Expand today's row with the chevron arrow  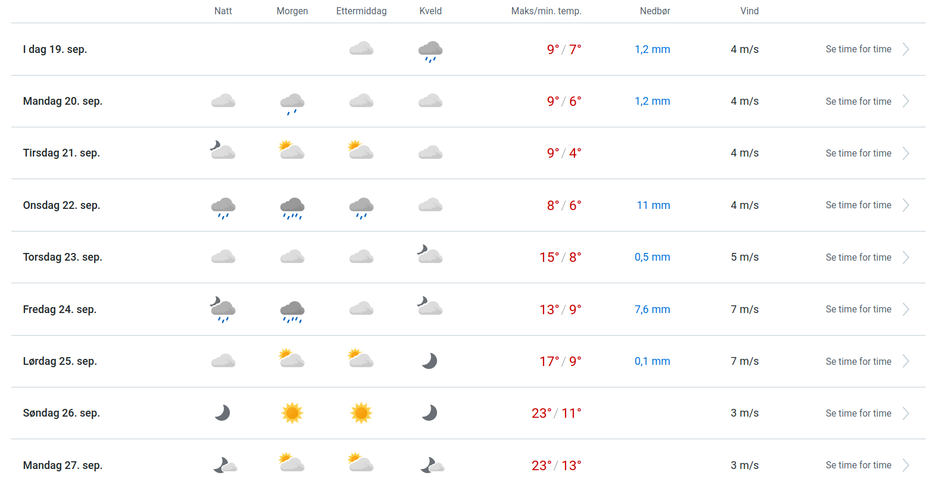pyautogui.click(x=906, y=49)
